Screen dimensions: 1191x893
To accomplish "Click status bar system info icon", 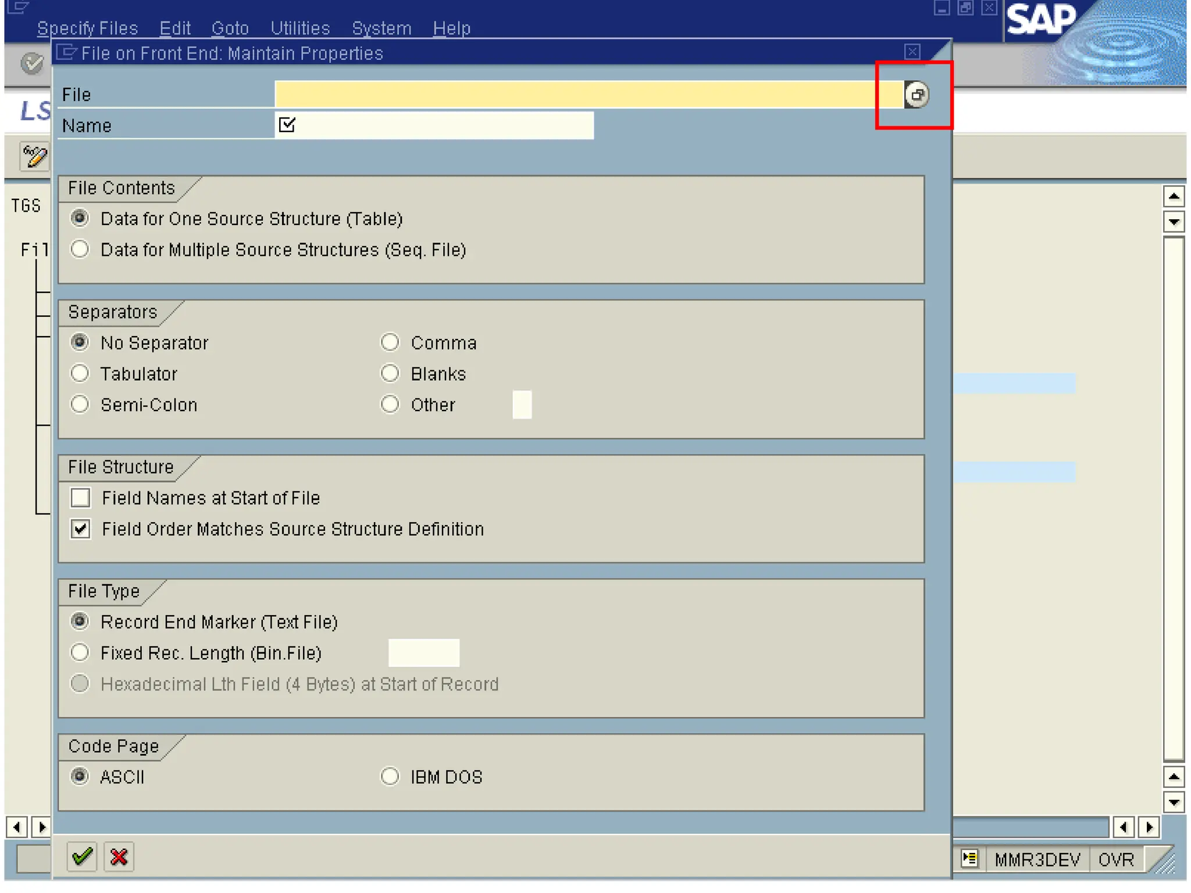I will pos(969,858).
